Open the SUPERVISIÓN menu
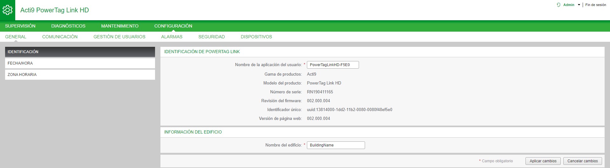The width and height of the screenshot is (610, 168). point(20,26)
